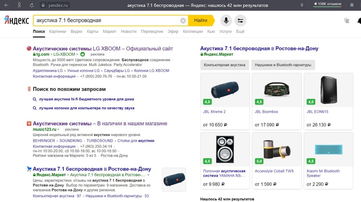Click the location pin icon
This screenshot has height=202, width=361.
302,5
